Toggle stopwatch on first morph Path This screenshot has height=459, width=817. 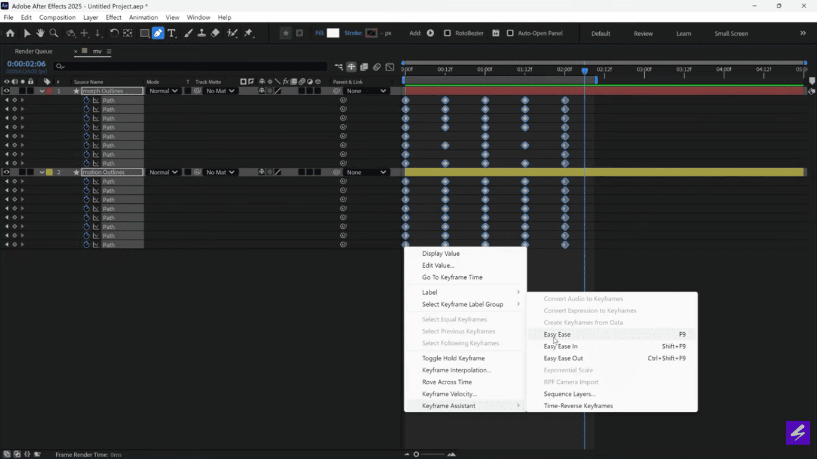coord(86,100)
